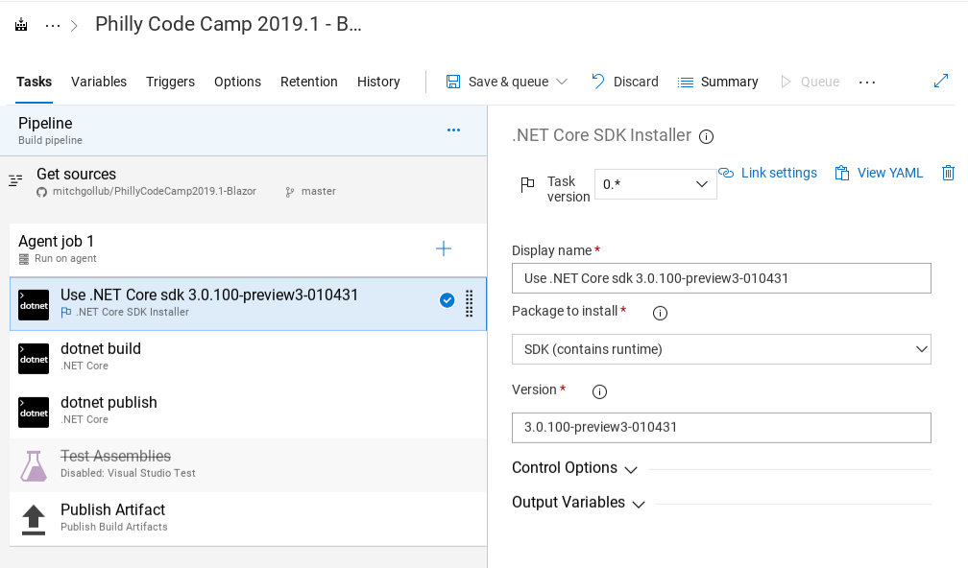The width and height of the screenshot is (968, 568).
Task: Click the branch icon next to master
Action: [x=290, y=192]
